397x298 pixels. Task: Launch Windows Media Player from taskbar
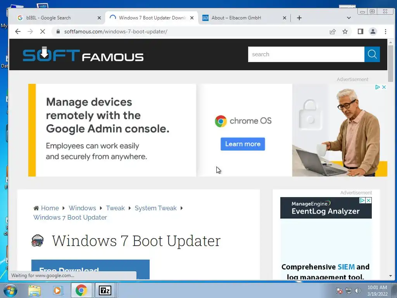[x=58, y=290]
